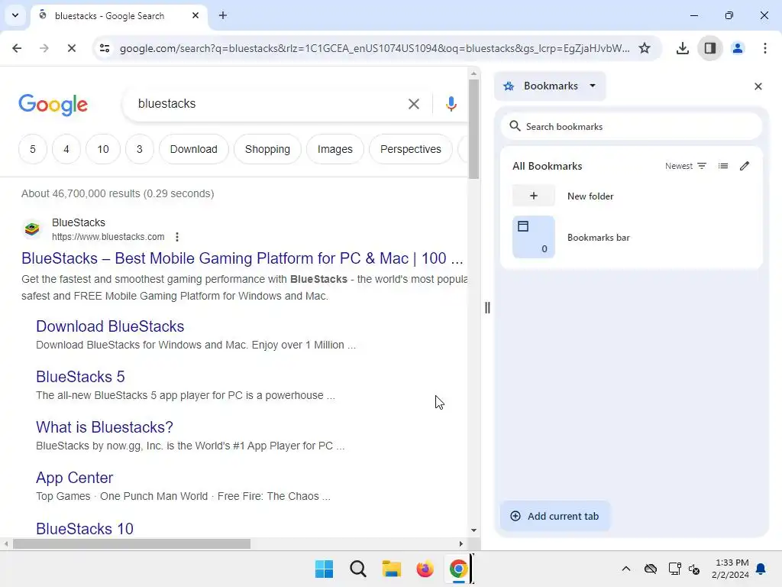Click the BlueStacks site favicon
Screen dimensions: 782x587
(32, 229)
